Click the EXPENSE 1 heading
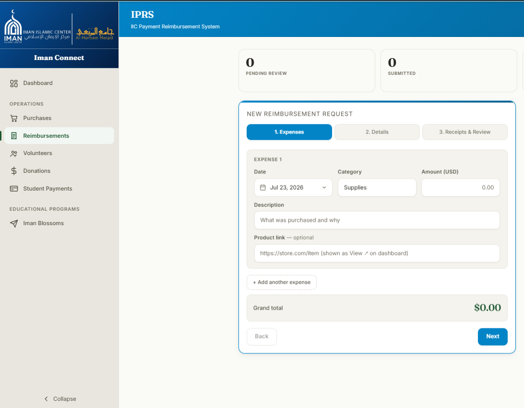The image size is (524, 408). point(268,160)
